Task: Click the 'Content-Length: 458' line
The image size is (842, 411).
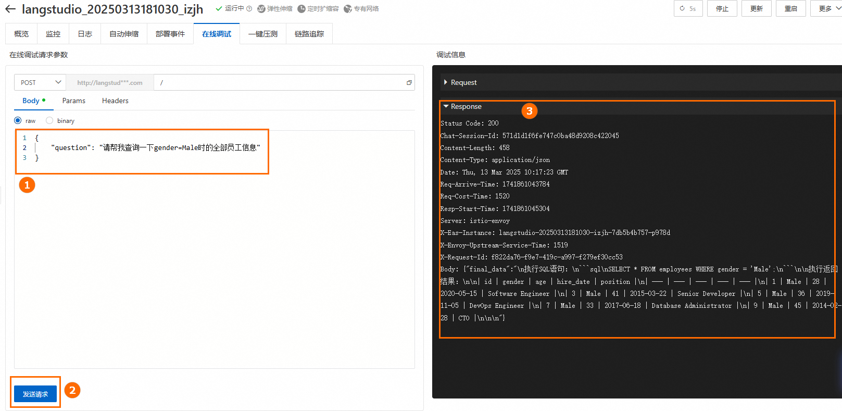Action: (x=475, y=148)
